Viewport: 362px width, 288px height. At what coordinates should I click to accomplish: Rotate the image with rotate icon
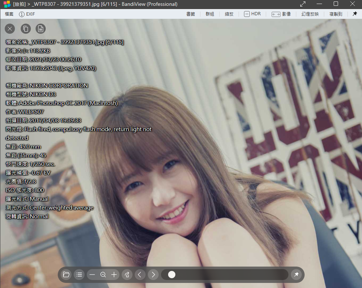127,275
